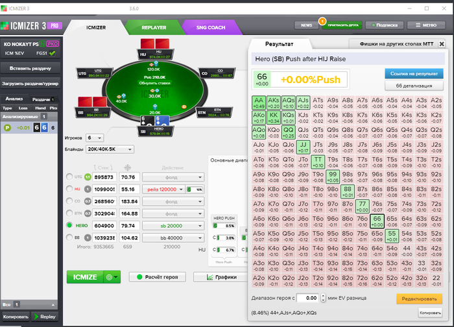Click the chips icon above the 40.0K bet
Viewport: 454px width, 327px height.
[121, 96]
